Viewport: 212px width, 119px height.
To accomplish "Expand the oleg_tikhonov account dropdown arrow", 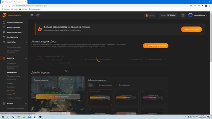I will coord(207,15).
